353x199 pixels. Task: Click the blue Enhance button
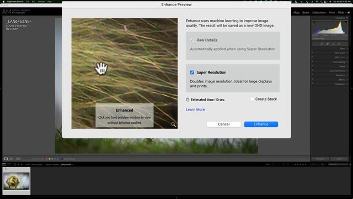(x=261, y=124)
